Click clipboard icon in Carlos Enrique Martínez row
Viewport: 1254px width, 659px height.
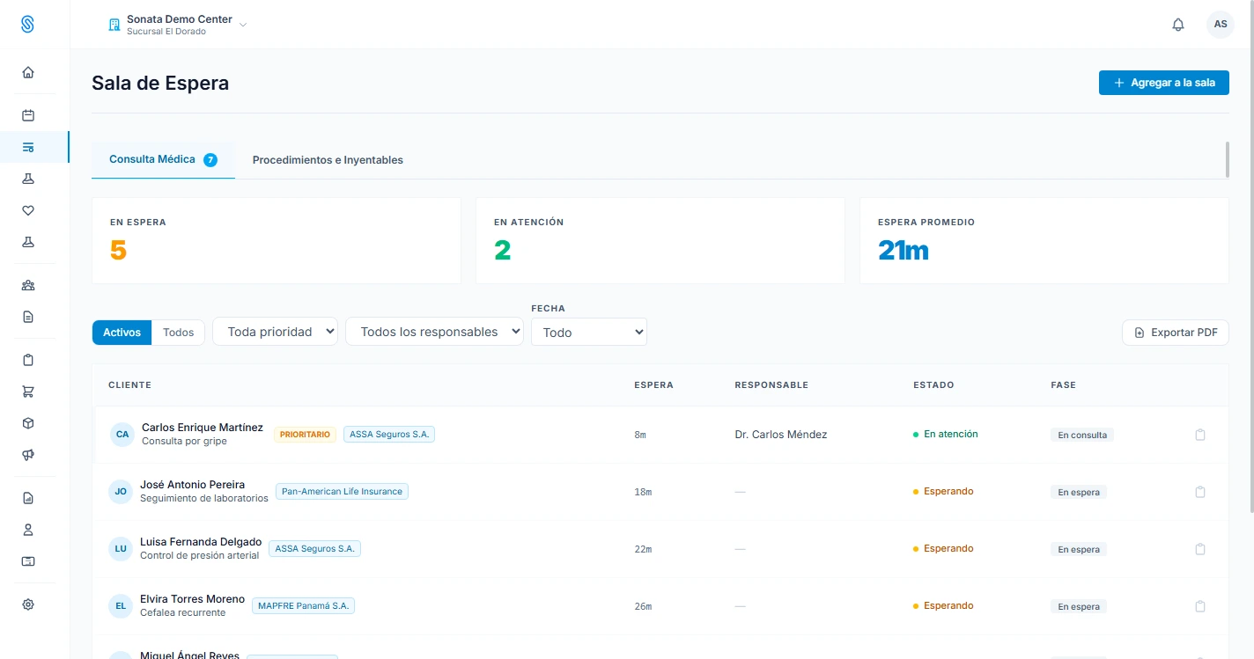1199,435
